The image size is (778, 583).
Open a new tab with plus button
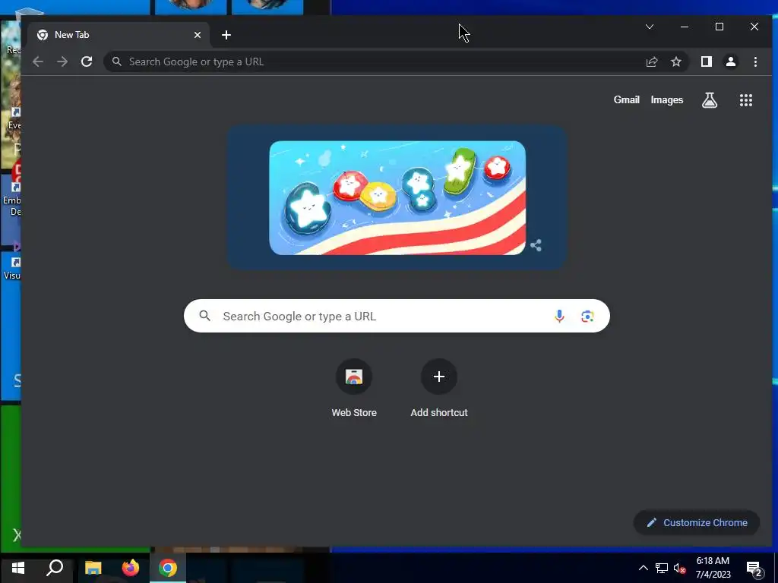pyautogui.click(x=226, y=35)
